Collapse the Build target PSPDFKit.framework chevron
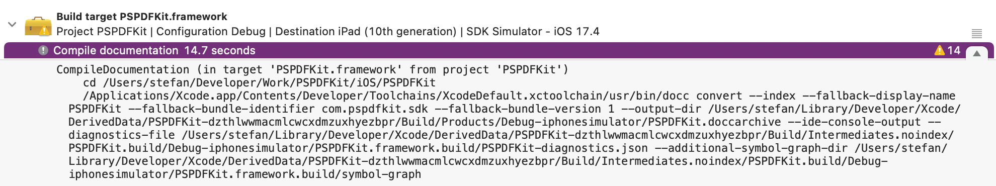The height and width of the screenshot is (186, 996). [13, 24]
